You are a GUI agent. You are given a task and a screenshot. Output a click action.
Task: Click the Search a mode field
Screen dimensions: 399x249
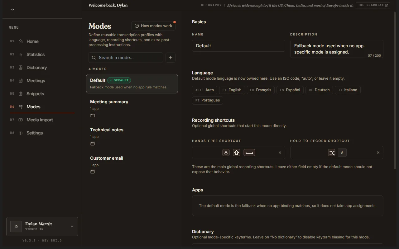point(126,58)
